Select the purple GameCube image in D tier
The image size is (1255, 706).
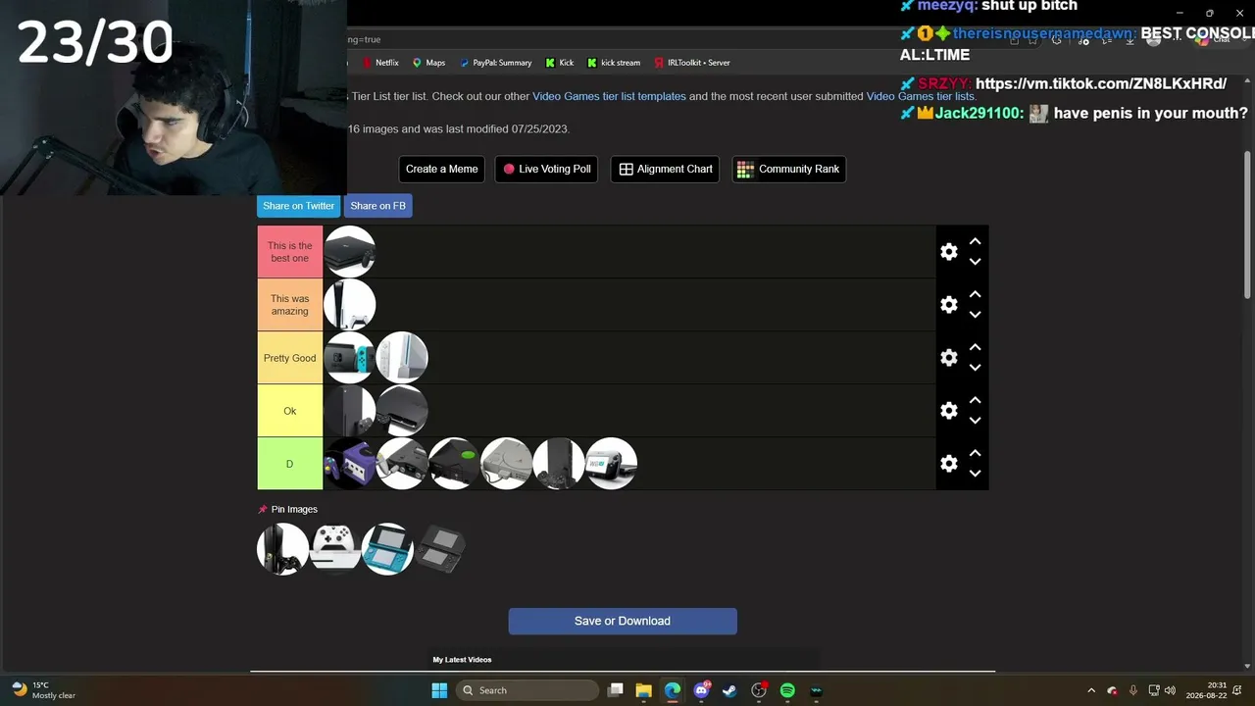pos(350,464)
